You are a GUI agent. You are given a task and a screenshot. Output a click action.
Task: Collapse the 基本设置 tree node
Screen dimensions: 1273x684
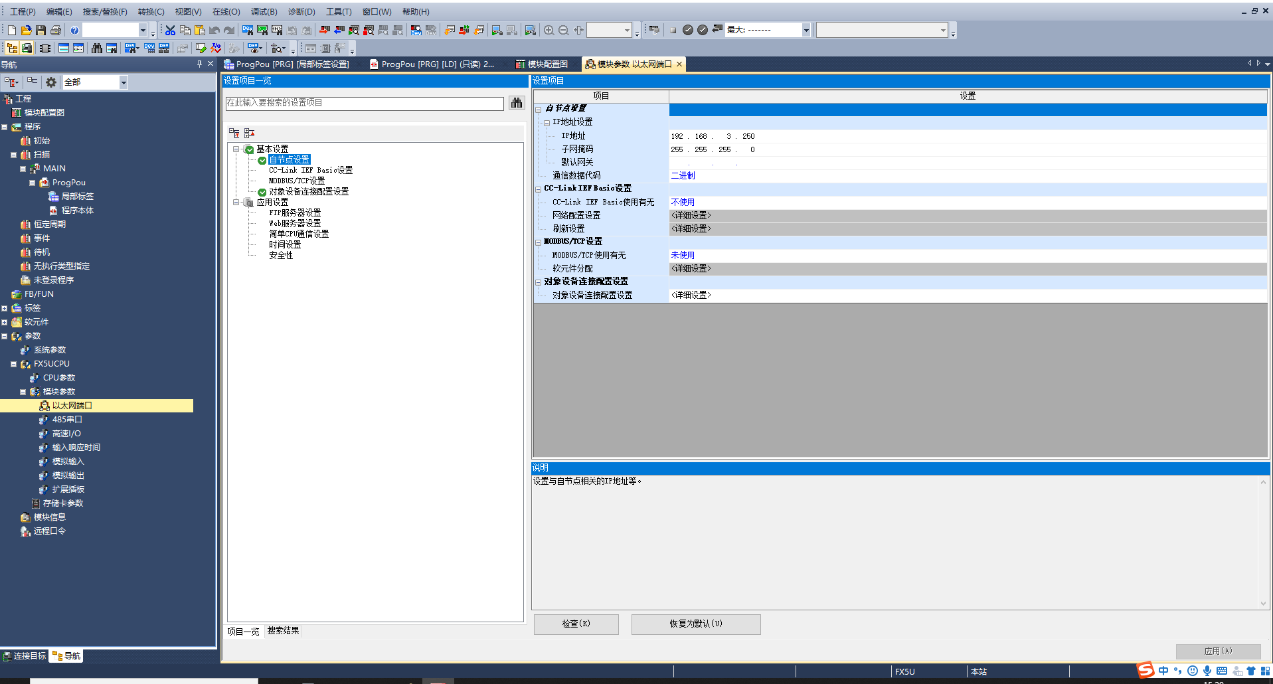[236, 149]
